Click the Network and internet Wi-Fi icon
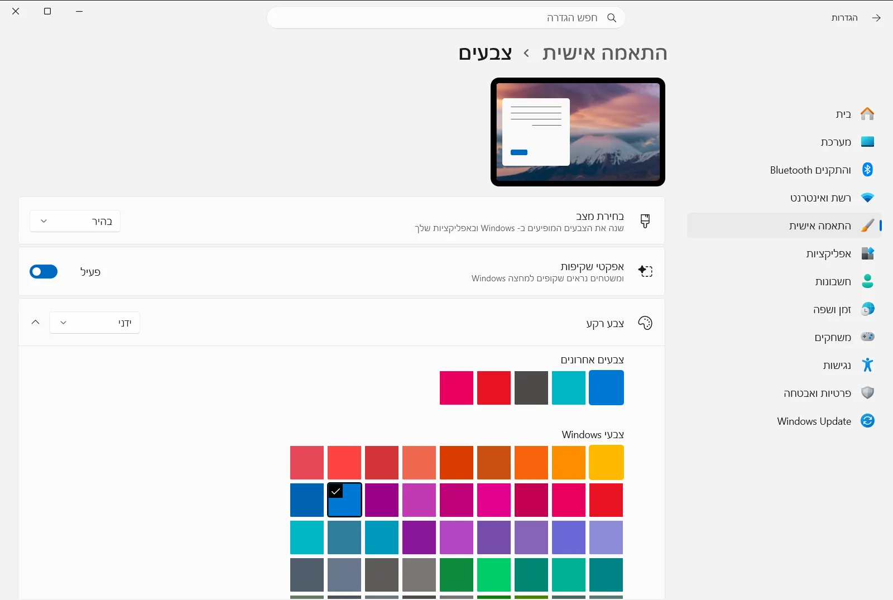Viewport: 893px width, 600px height. (x=867, y=198)
